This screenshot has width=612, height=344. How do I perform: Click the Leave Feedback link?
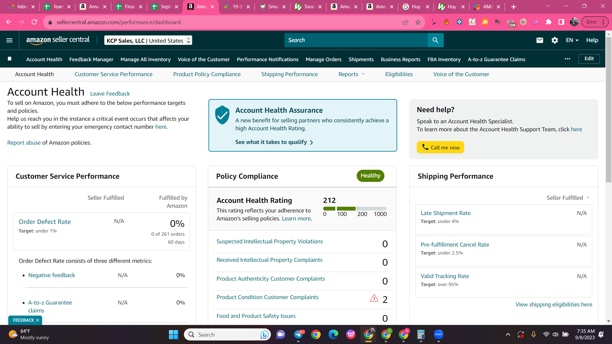pyautogui.click(x=110, y=94)
